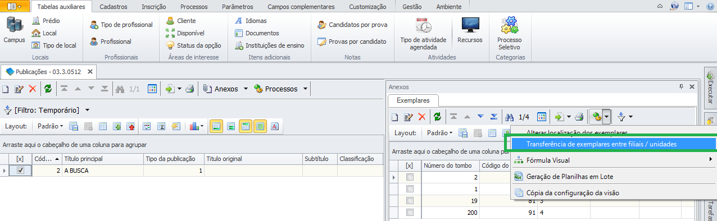Expand the Processos dropdown arrow
This screenshot has height=221, width=717.
pyautogui.click(x=305, y=89)
